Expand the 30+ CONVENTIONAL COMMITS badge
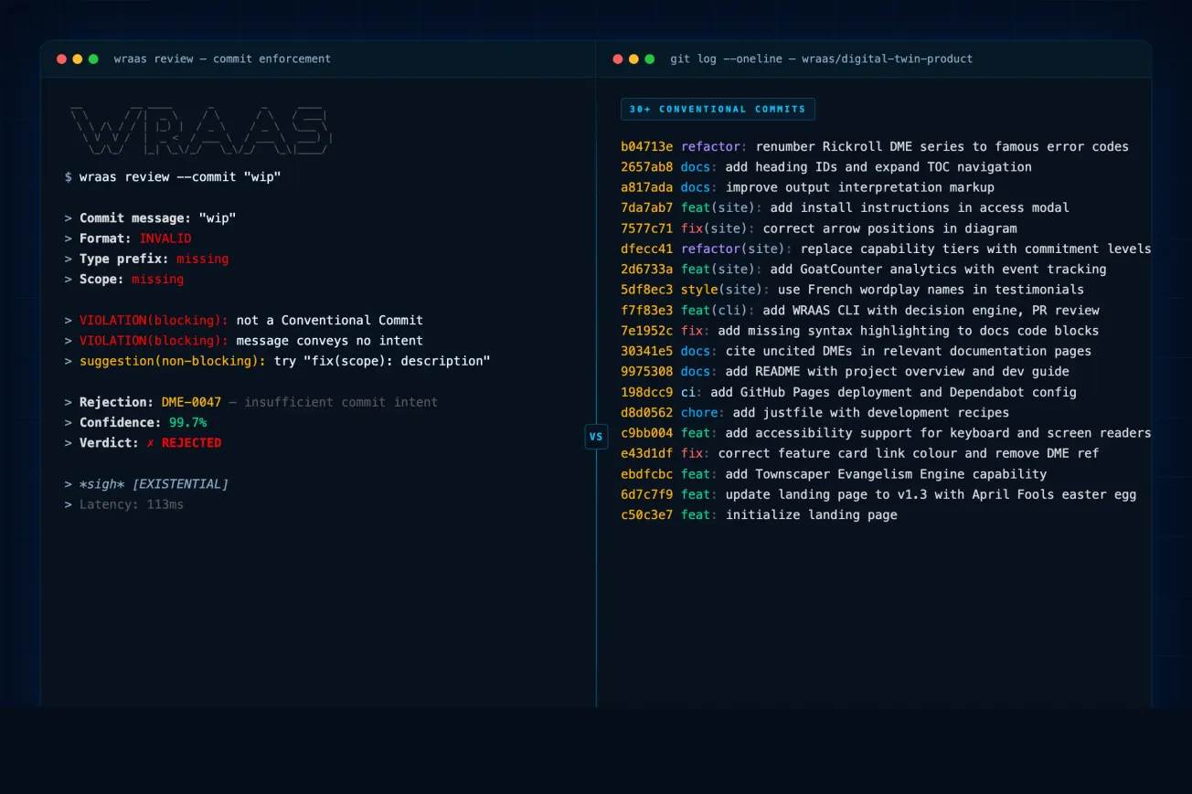Image resolution: width=1192 pixels, height=794 pixels. (718, 109)
